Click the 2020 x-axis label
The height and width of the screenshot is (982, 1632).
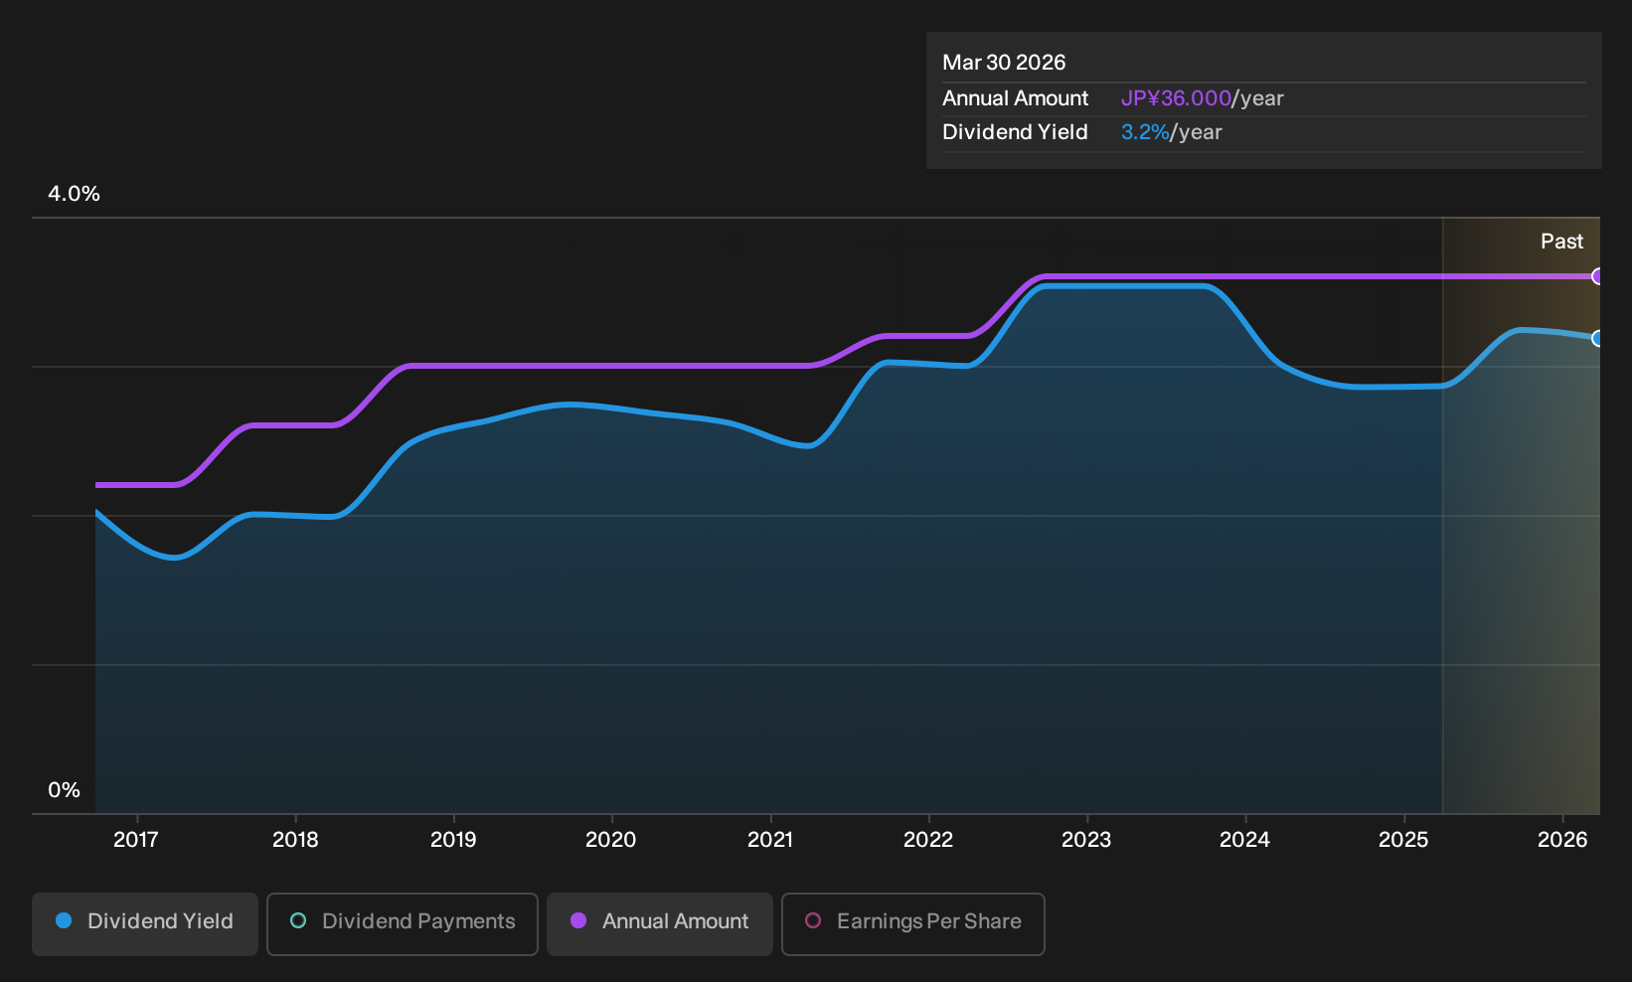click(x=611, y=840)
